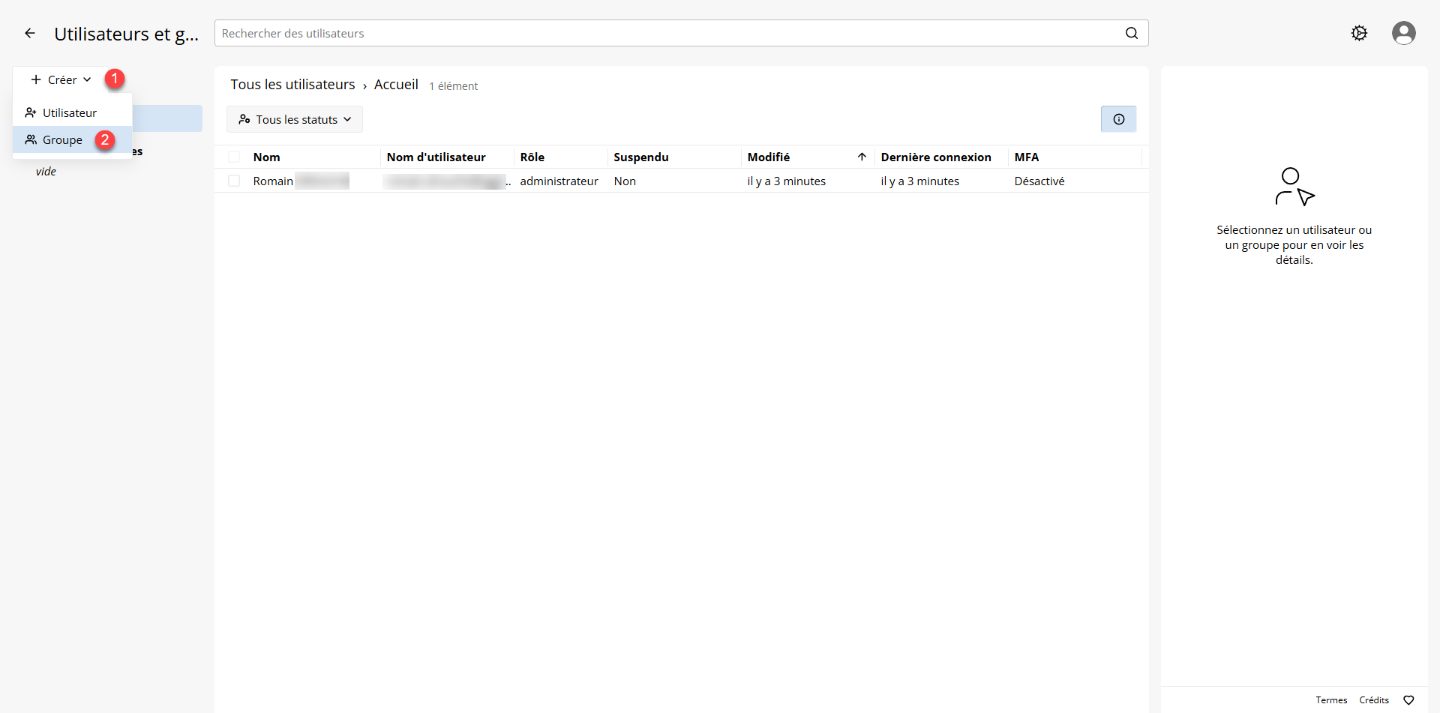Toggle the info details panel icon
1440x713 pixels.
pyautogui.click(x=1118, y=119)
